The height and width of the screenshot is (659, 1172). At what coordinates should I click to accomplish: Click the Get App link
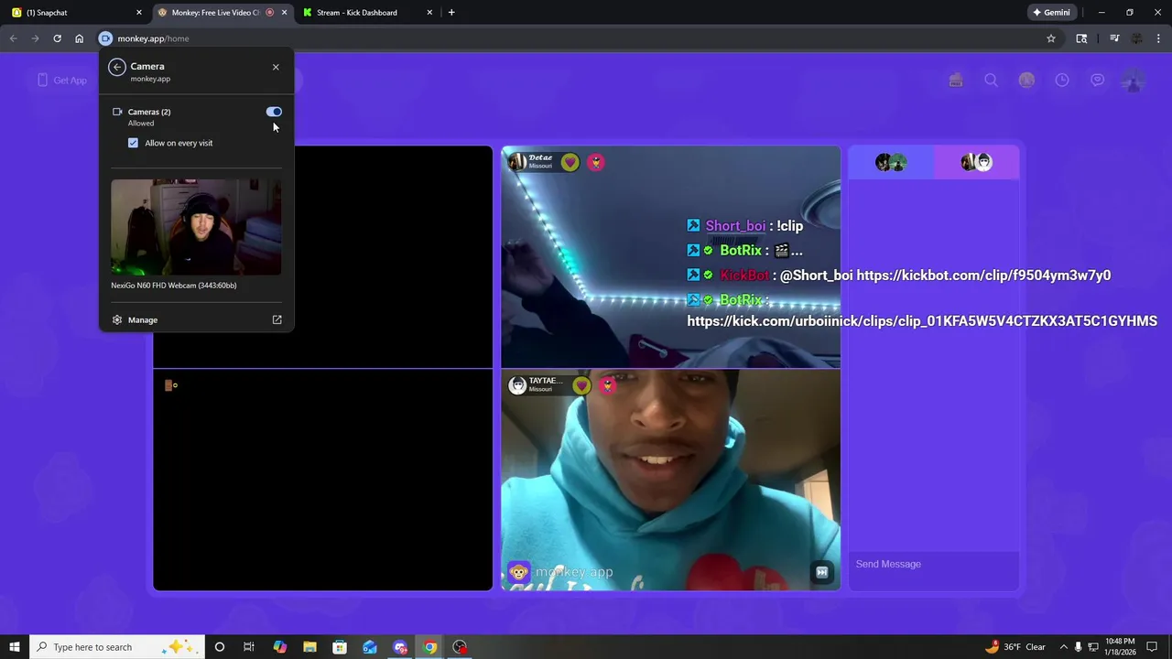[x=62, y=81]
